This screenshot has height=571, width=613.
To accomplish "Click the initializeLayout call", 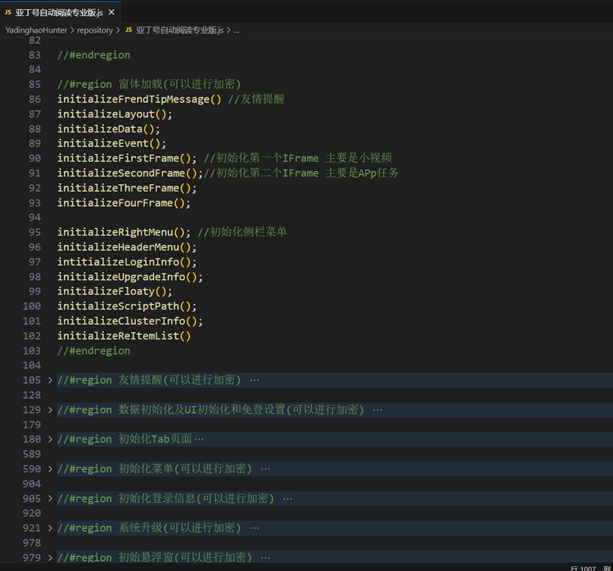I will [115, 114].
